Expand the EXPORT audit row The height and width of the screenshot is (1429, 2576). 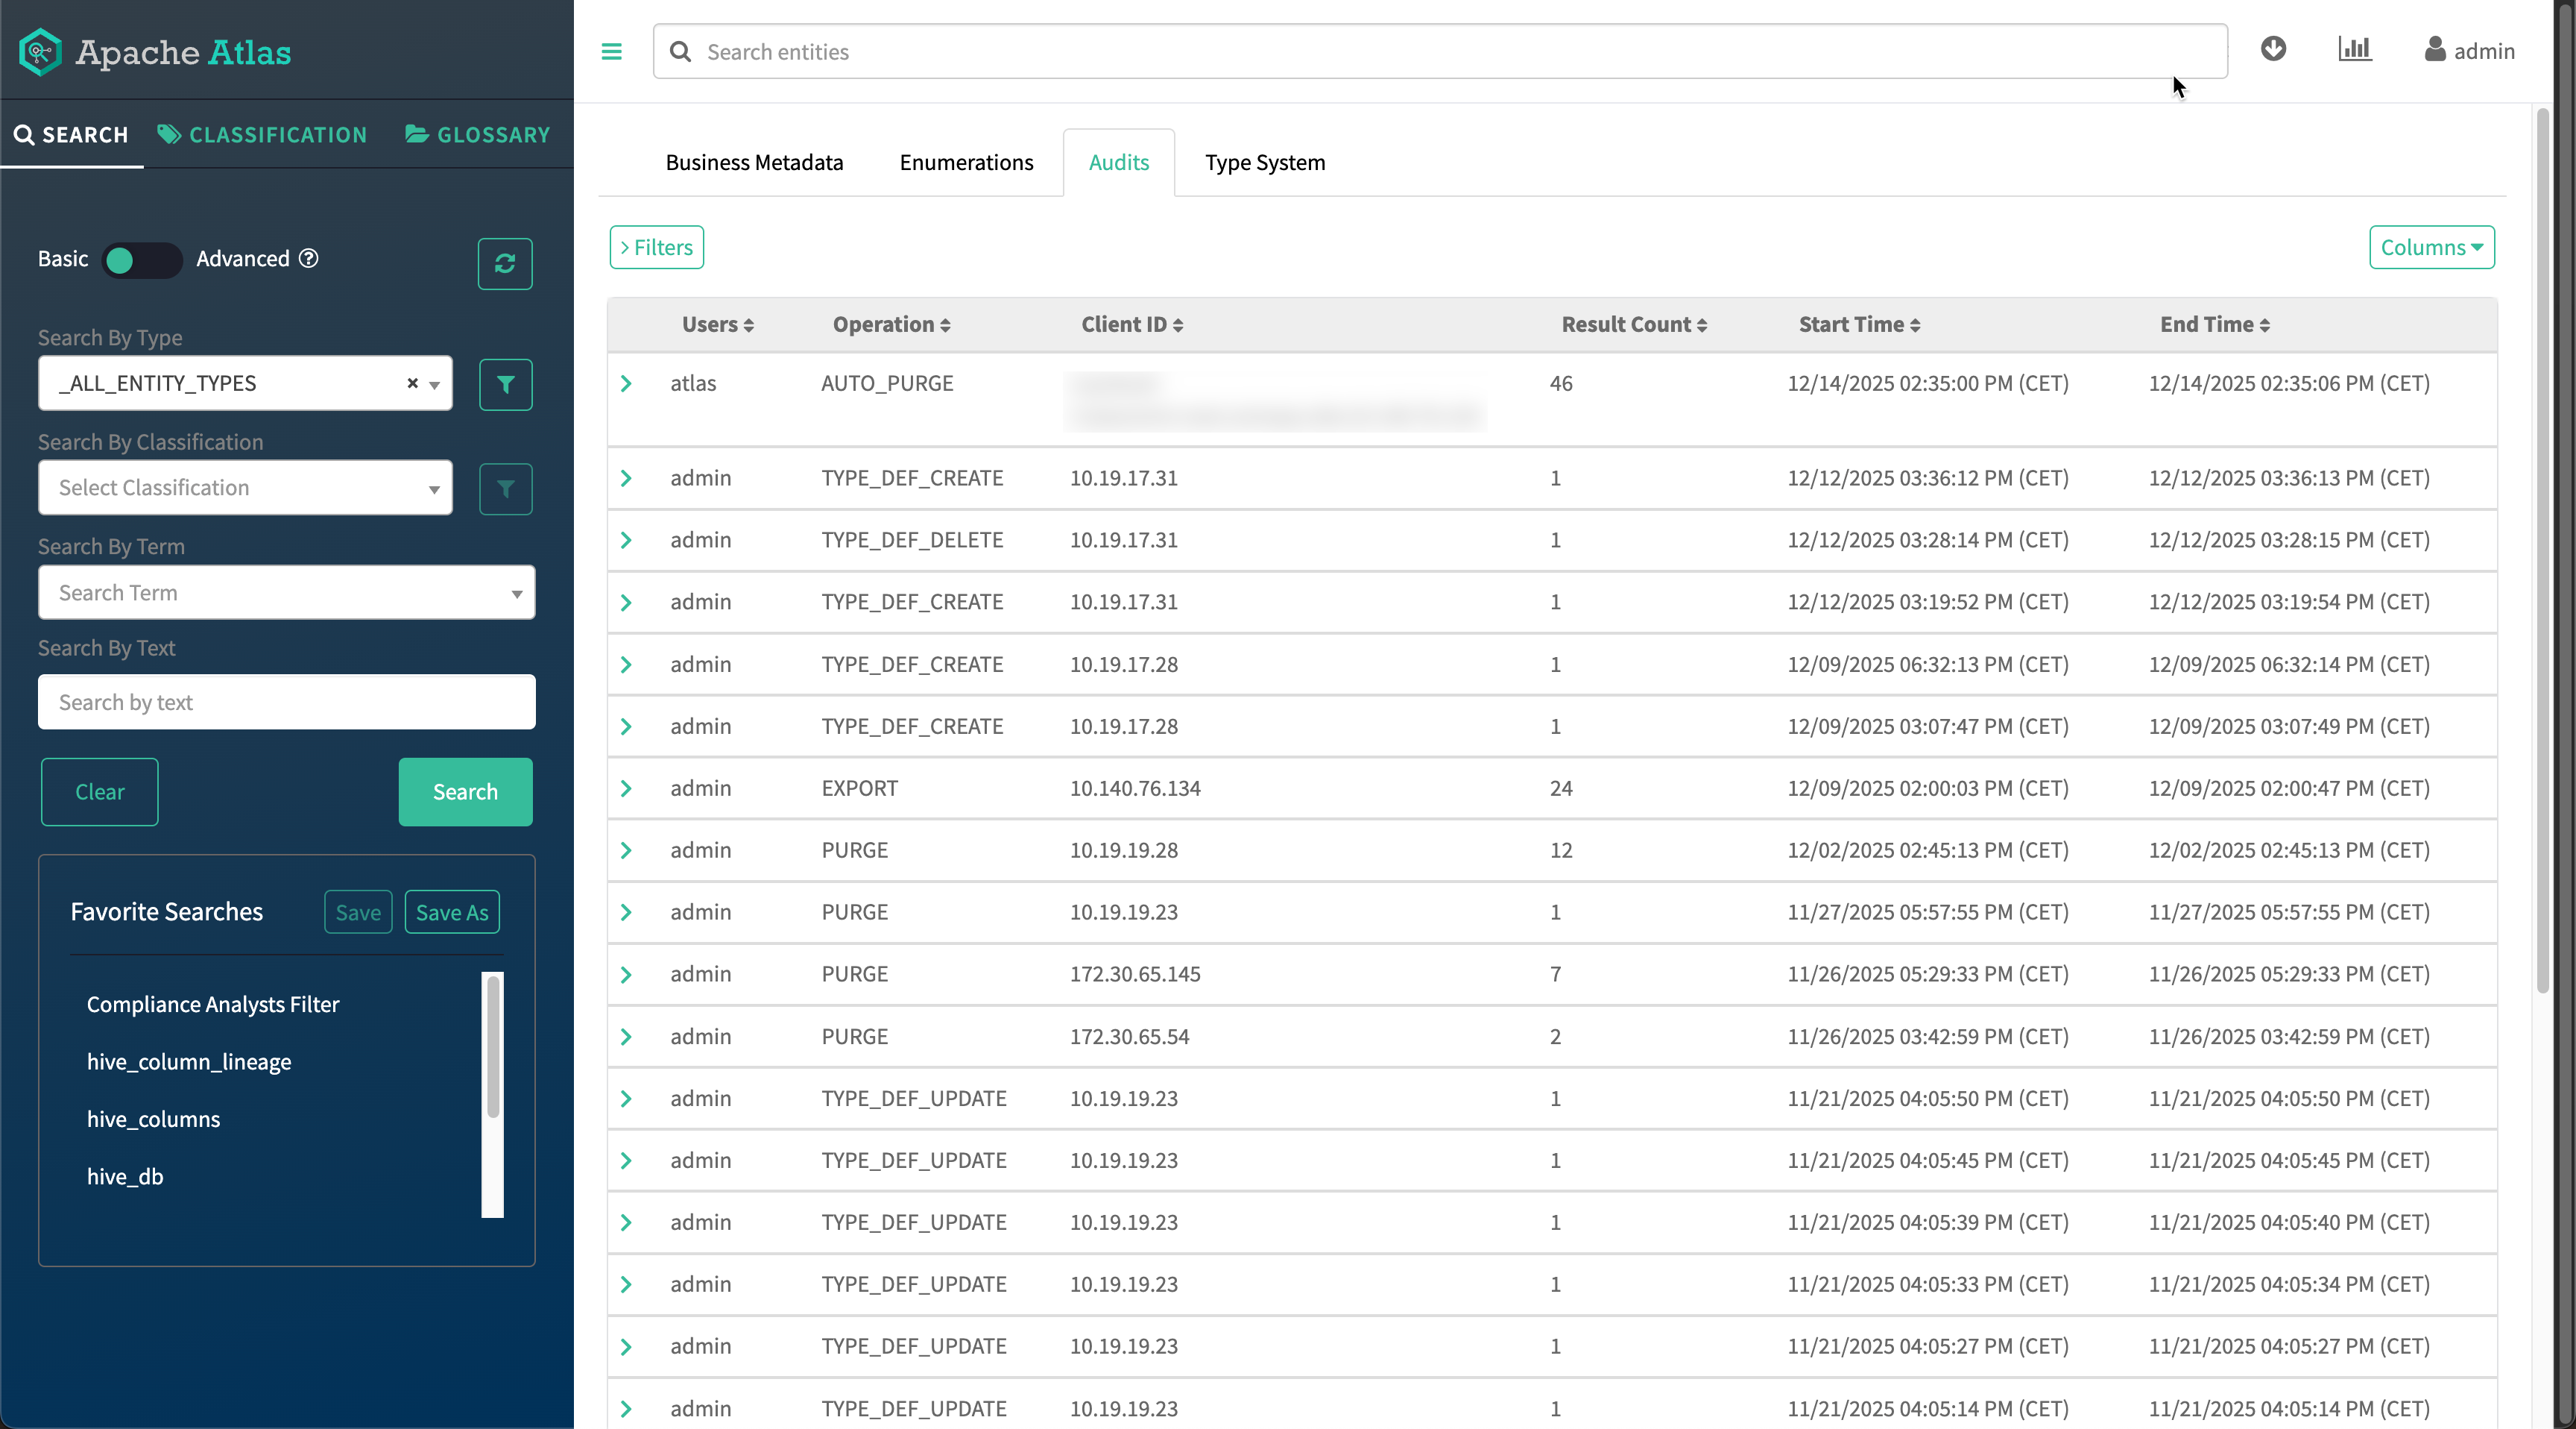pos(626,788)
